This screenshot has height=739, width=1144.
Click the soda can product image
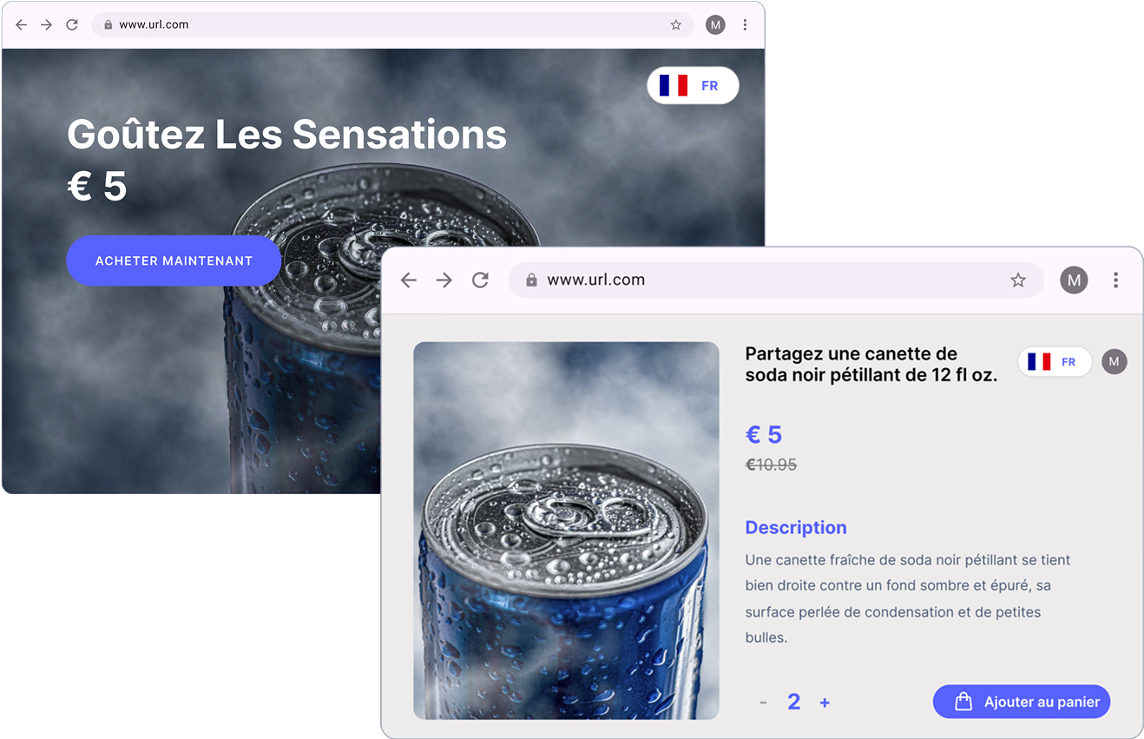click(566, 531)
